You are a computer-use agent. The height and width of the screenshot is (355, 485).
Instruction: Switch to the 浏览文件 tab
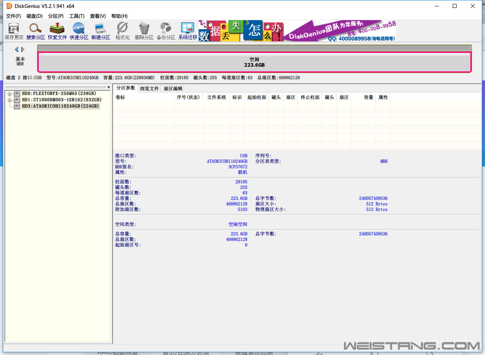tap(149, 89)
